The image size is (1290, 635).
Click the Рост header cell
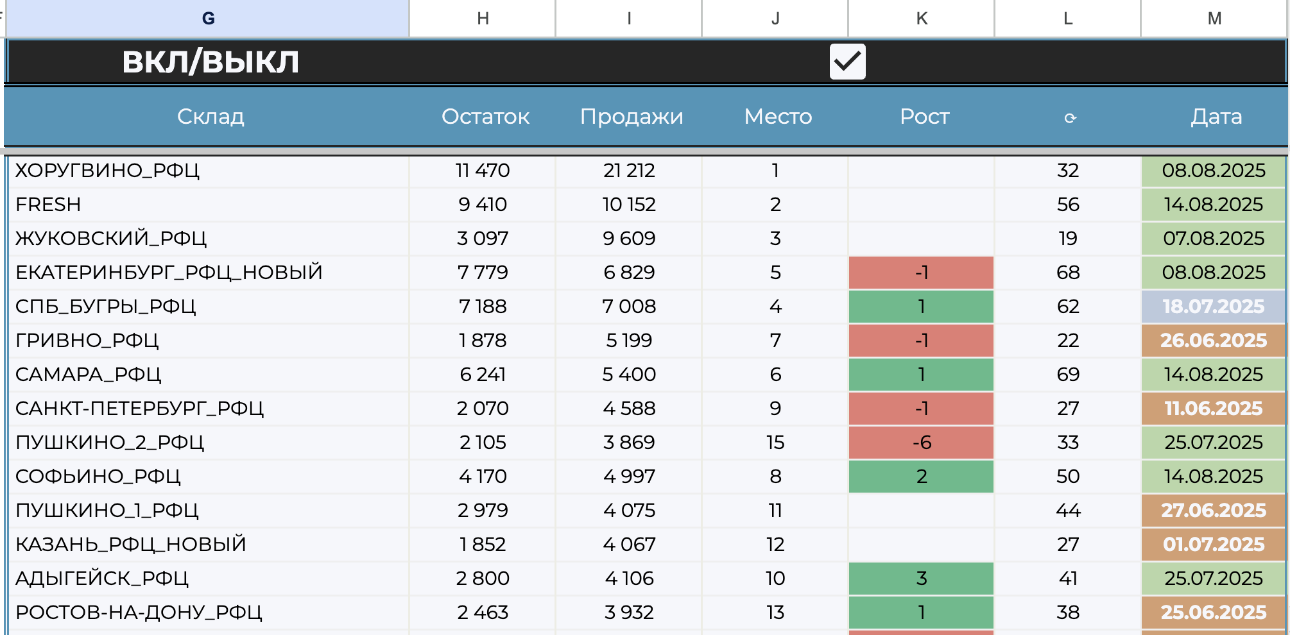click(924, 117)
